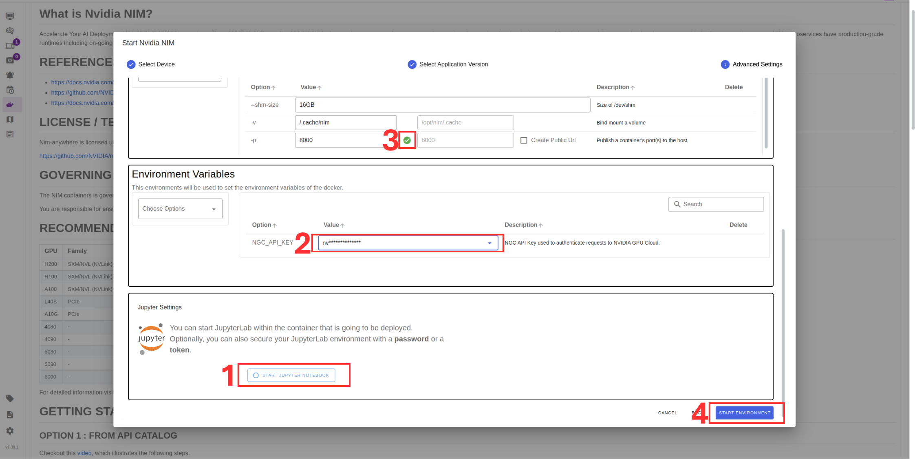Image resolution: width=915 pixels, height=459 pixels.
Task: Click the -v option label
Action: pyautogui.click(x=254, y=123)
